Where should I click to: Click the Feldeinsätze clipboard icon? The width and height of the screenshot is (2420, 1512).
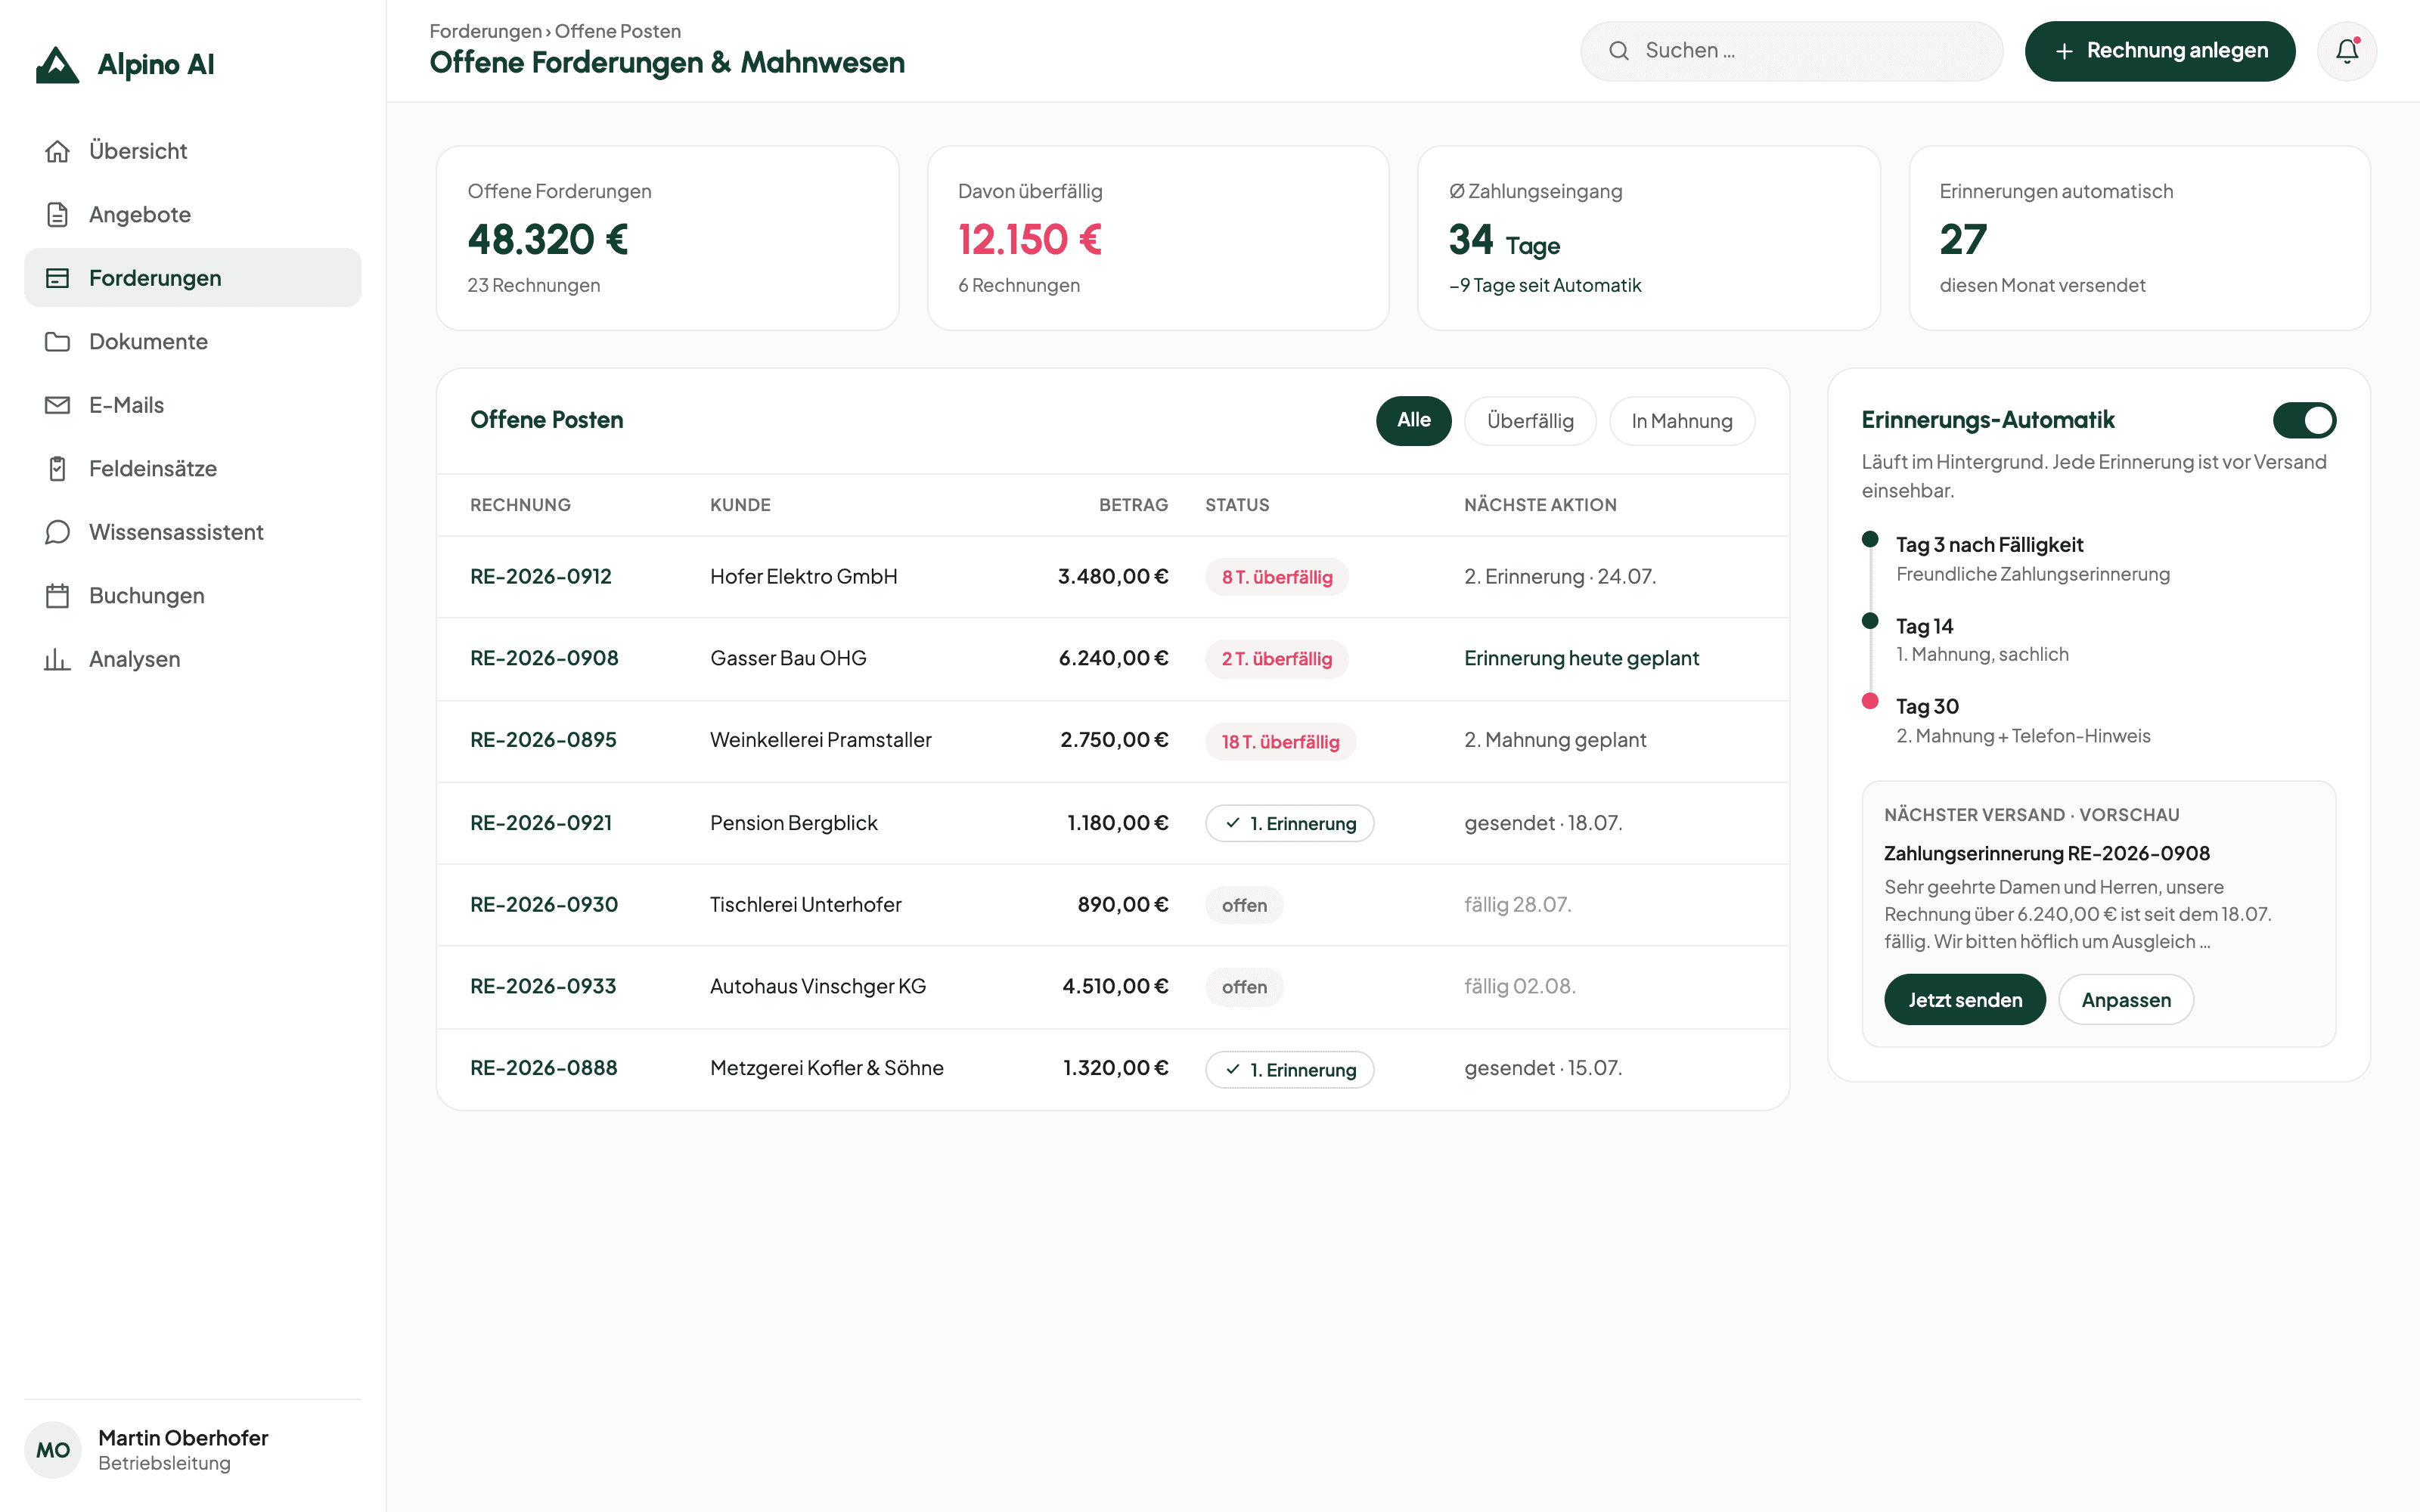click(x=57, y=468)
